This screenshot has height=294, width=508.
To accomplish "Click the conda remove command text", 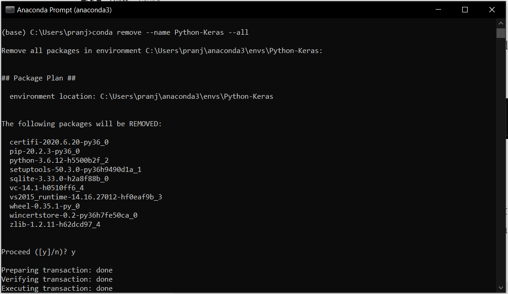I will click(x=170, y=32).
